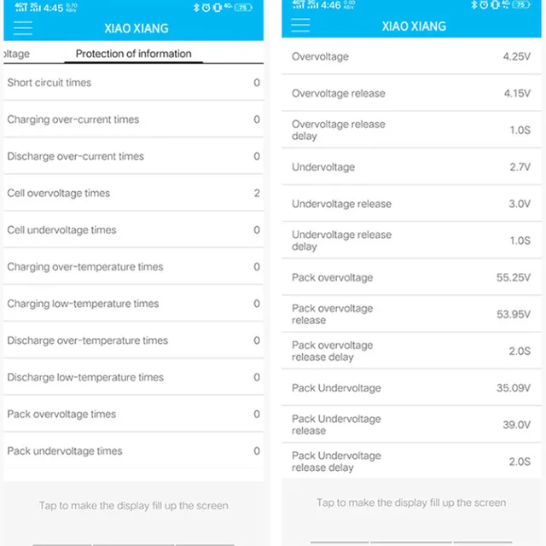Tap alarm clock icon in left status bar
Screen dimensions: 546x546
206,8
